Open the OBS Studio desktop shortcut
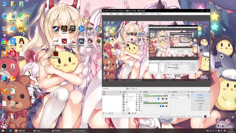This screenshot has height=133, width=236. [4, 67]
